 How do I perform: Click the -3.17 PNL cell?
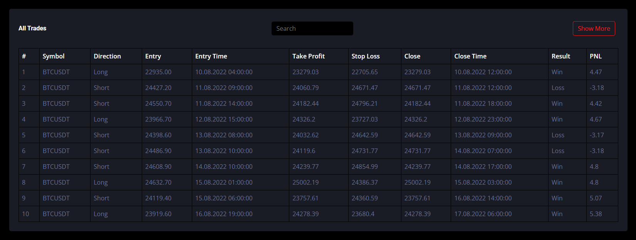[597, 135]
